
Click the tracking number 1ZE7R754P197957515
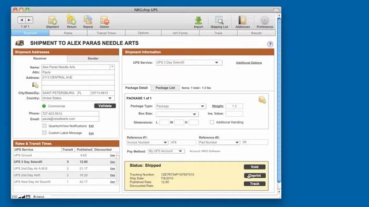pyautogui.click(x=178, y=175)
